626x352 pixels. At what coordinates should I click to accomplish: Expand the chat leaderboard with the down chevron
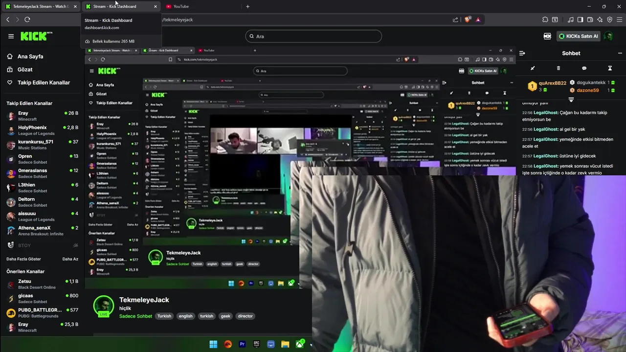[571, 99]
